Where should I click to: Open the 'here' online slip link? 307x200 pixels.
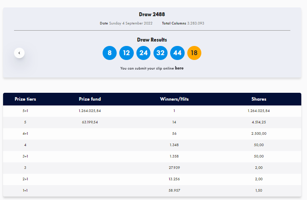coord(179,68)
